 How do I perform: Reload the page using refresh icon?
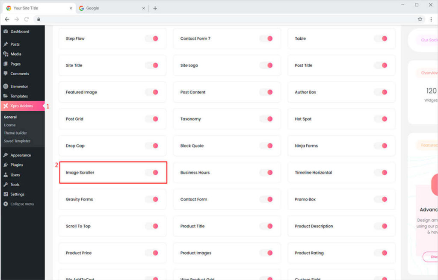27,19
